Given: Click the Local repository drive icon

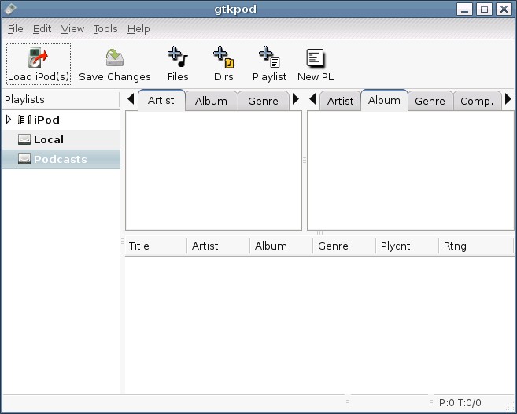Looking at the screenshot, I should pos(24,139).
